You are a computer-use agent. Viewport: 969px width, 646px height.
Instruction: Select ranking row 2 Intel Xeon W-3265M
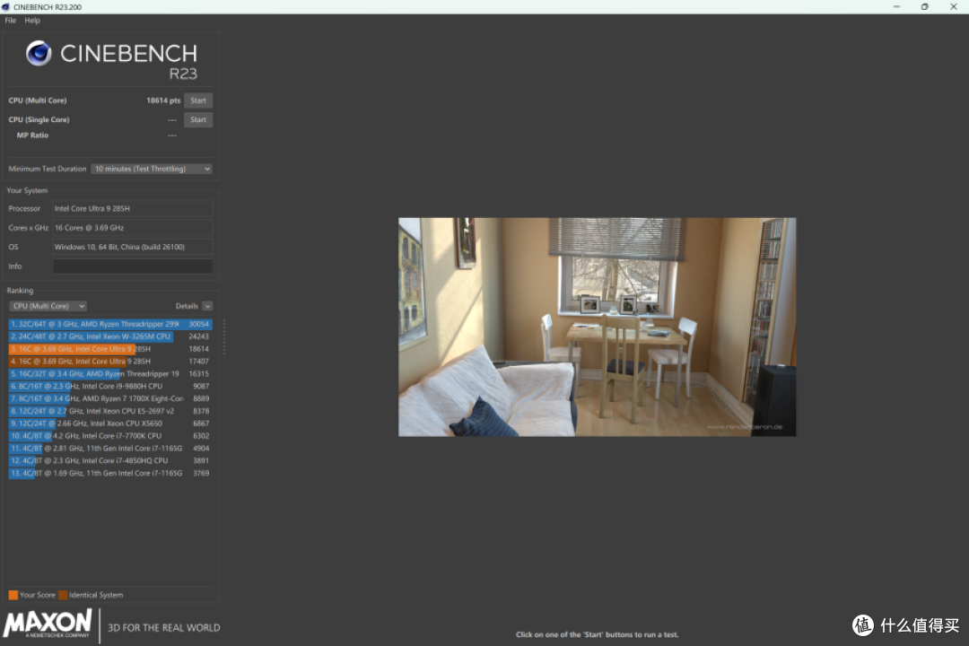point(110,336)
